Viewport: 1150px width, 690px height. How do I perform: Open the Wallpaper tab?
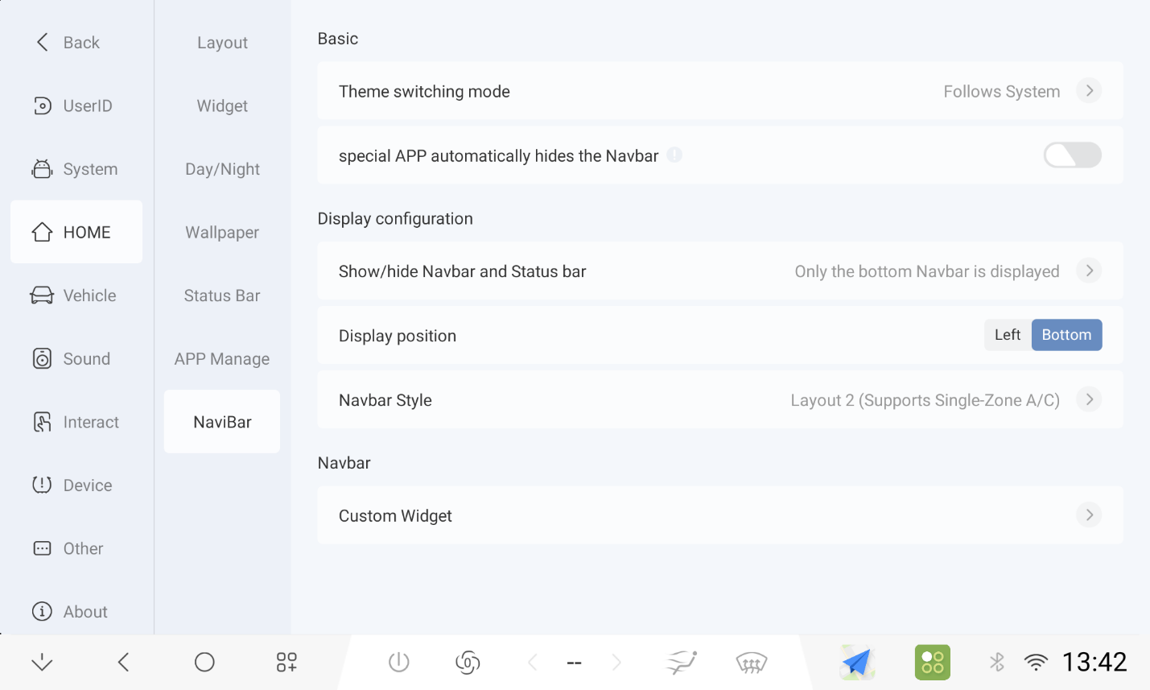click(222, 232)
